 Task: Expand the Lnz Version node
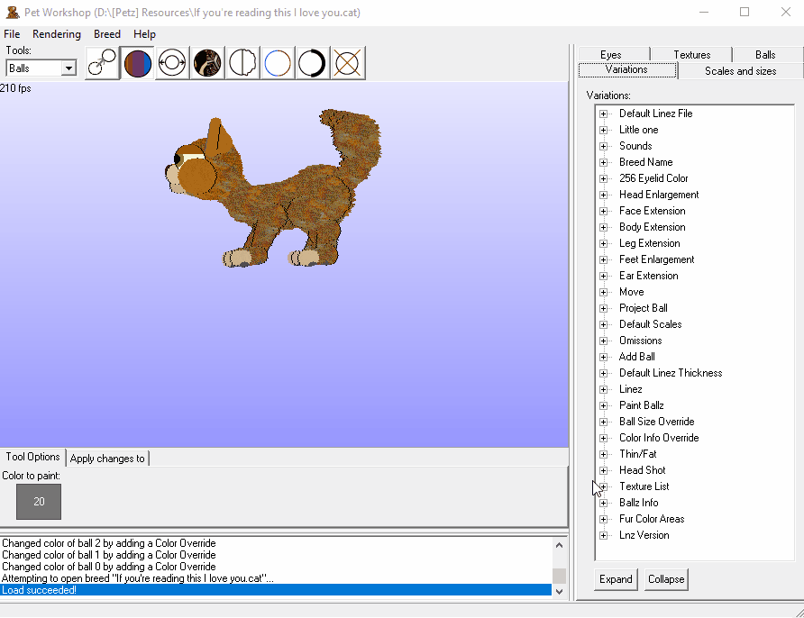coord(604,535)
